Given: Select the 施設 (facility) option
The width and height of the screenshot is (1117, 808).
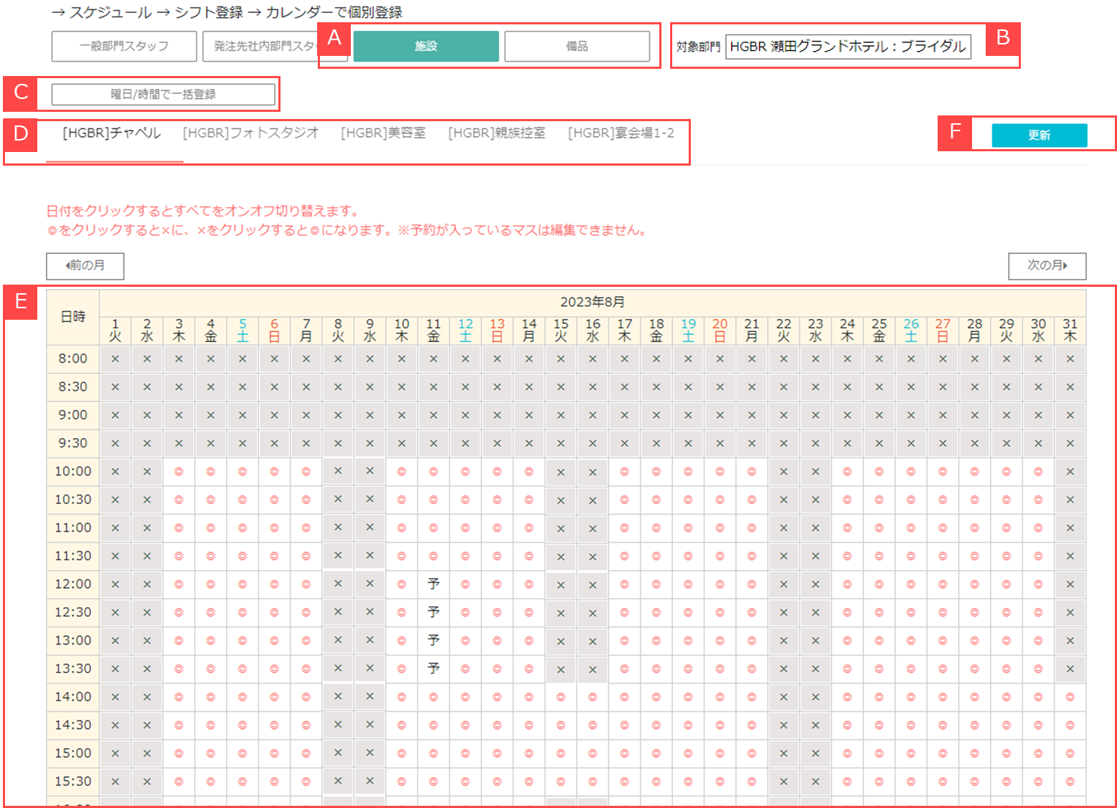Looking at the screenshot, I should (425, 45).
